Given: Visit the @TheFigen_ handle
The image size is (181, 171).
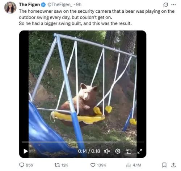Looking at the screenshot, I should [x=60, y=5].
